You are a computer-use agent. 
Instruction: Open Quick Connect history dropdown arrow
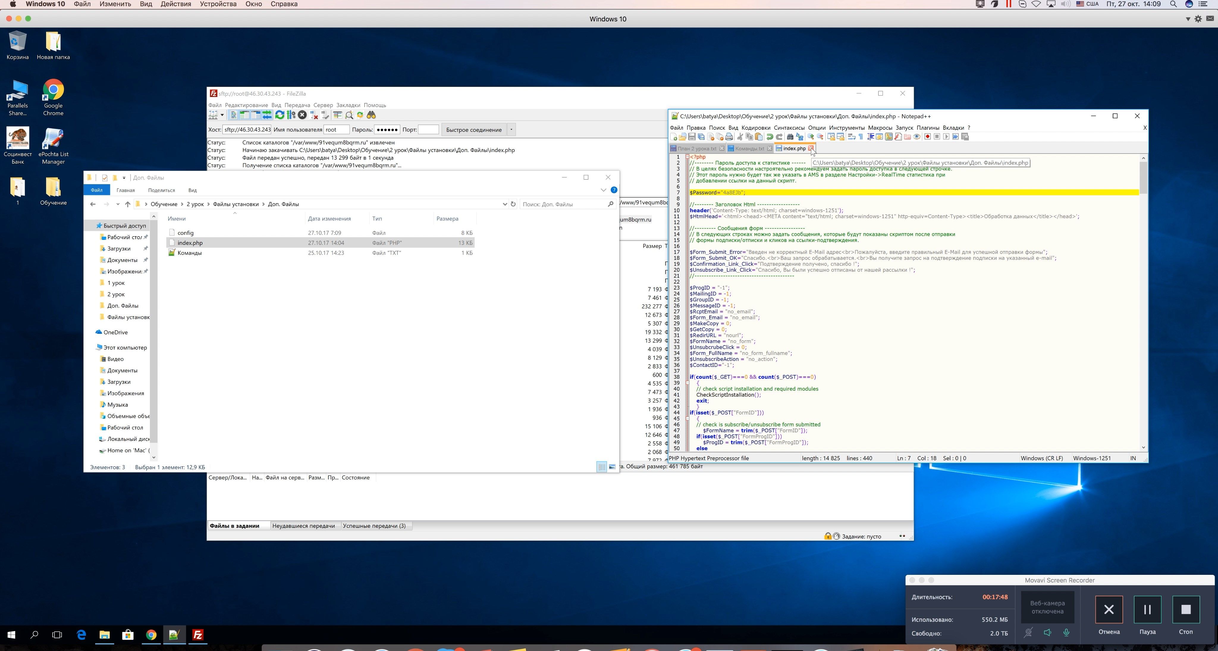coord(511,130)
